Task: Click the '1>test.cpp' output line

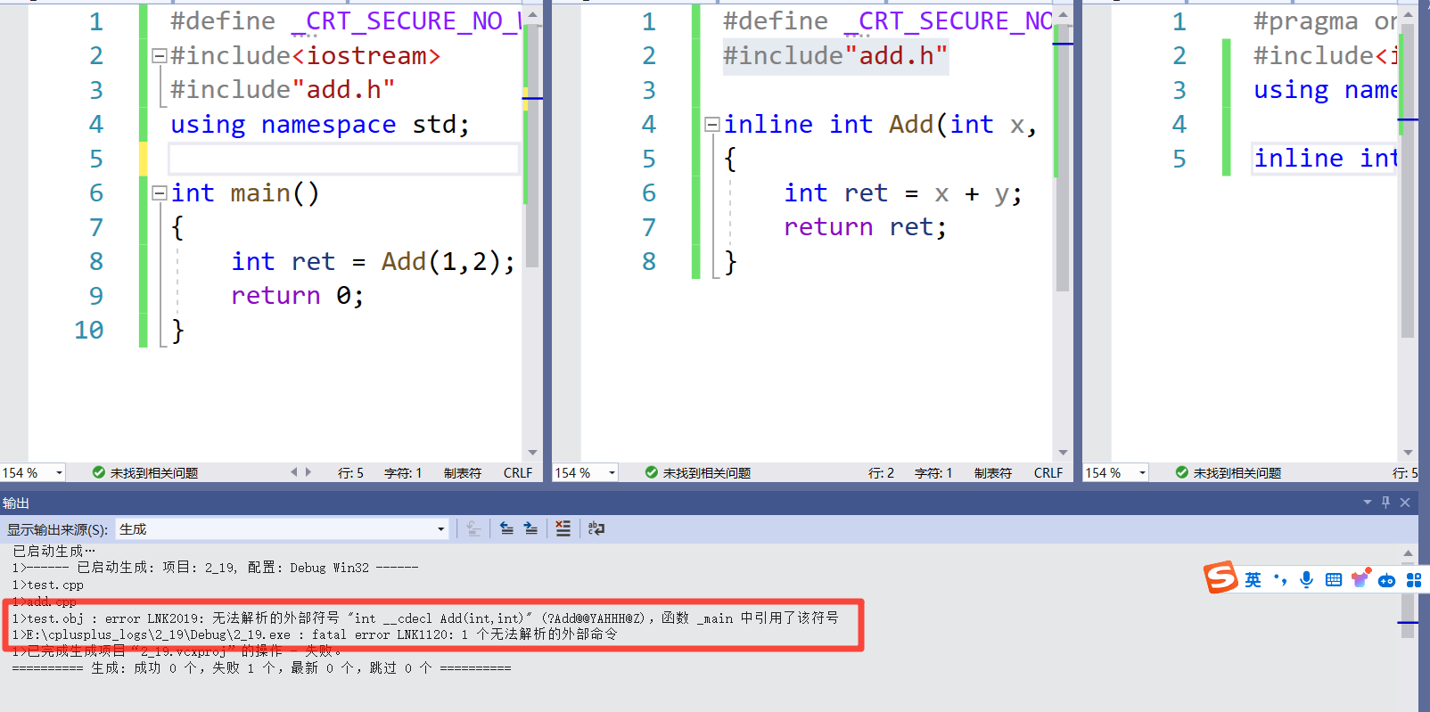Action: (x=47, y=585)
